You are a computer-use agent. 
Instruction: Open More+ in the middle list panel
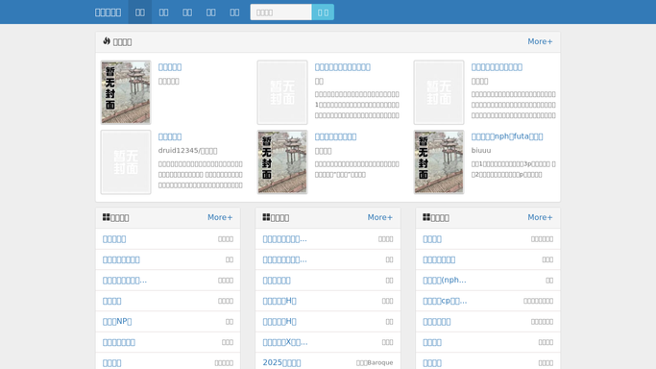pyautogui.click(x=380, y=217)
